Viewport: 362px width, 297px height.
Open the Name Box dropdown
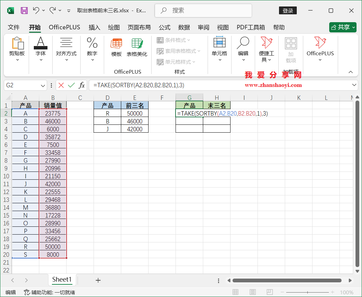point(42,85)
